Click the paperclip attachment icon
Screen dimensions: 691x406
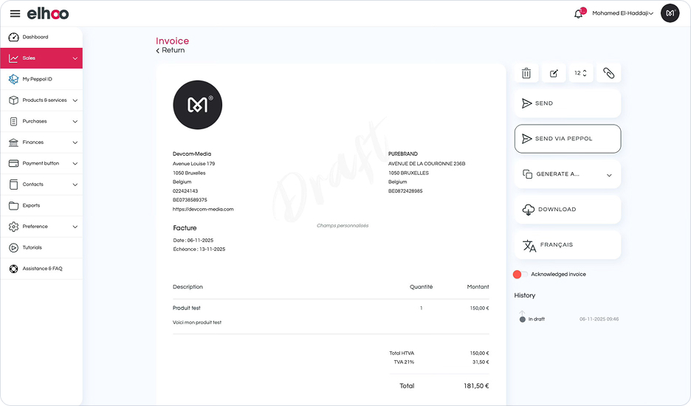point(608,73)
